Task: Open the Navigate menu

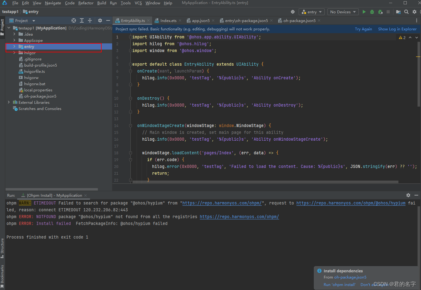Action: (53, 3)
